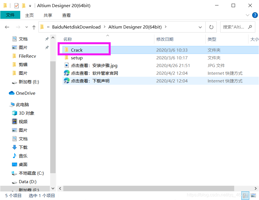Open 桌面 in sidebar
259x200 pixels.
point(23,165)
